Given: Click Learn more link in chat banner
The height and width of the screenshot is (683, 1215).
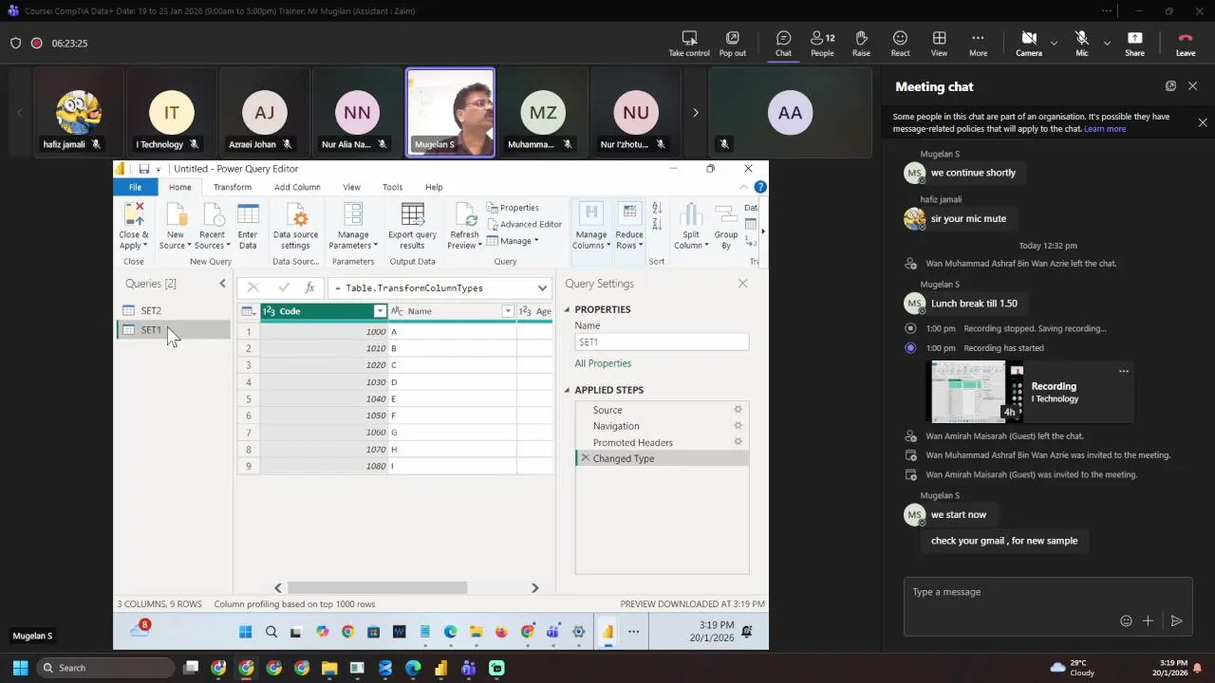Looking at the screenshot, I should (1105, 129).
